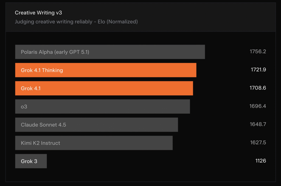The height and width of the screenshot is (186, 281).
Task: Select the 1721.9 Elo score
Action: [258, 70]
